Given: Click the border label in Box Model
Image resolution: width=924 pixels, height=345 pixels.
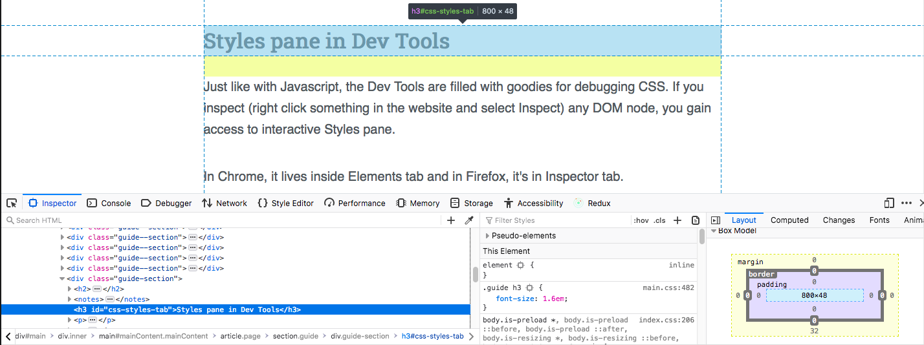Looking at the screenshot, I should pyautogui.click(x=762, y=274).
